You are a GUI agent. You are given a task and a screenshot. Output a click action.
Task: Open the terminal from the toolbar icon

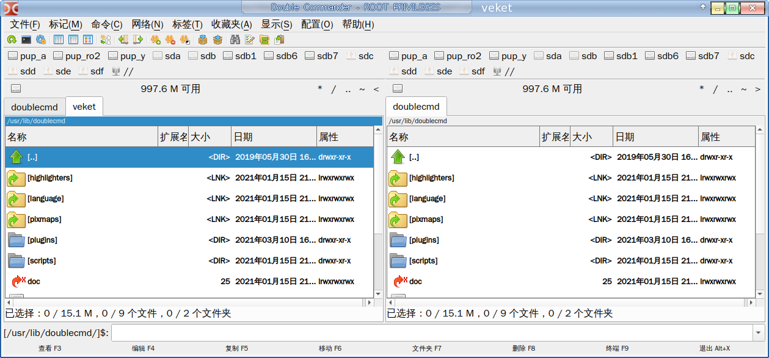26,40
